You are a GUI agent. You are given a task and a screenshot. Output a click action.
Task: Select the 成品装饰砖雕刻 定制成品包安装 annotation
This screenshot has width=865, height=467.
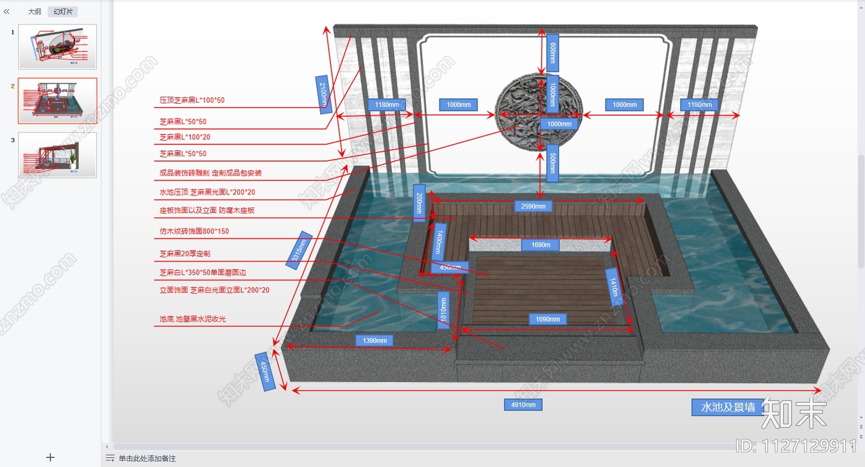(210, 173)
